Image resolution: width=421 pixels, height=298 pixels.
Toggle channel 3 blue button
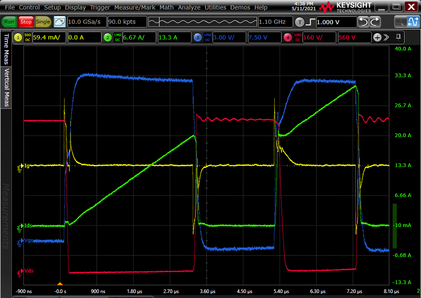point(197,37)
